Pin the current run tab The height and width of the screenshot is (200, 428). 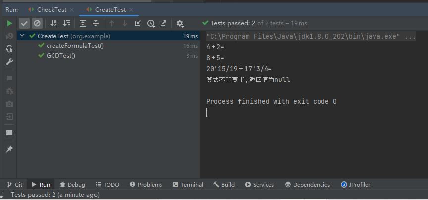pos(9,149)
